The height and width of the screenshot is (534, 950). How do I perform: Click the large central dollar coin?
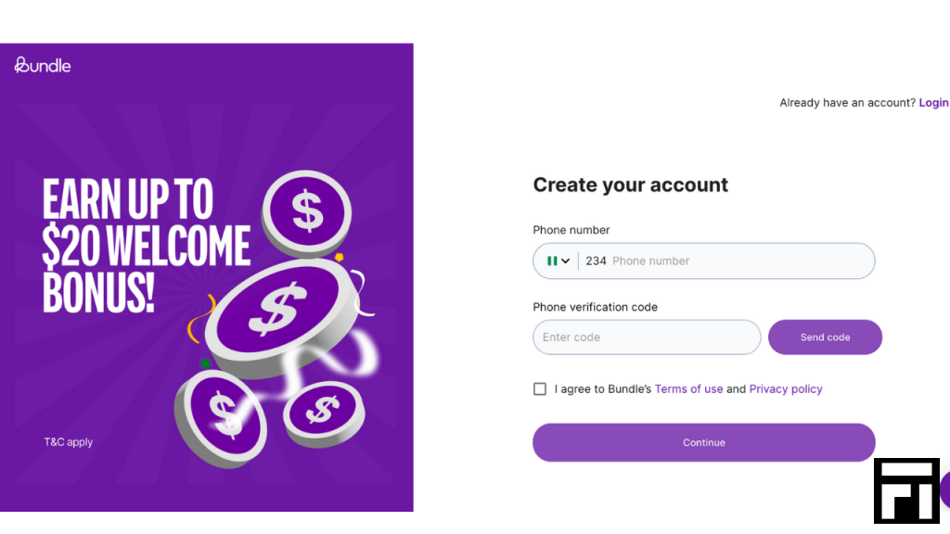(x=282, y=315)
